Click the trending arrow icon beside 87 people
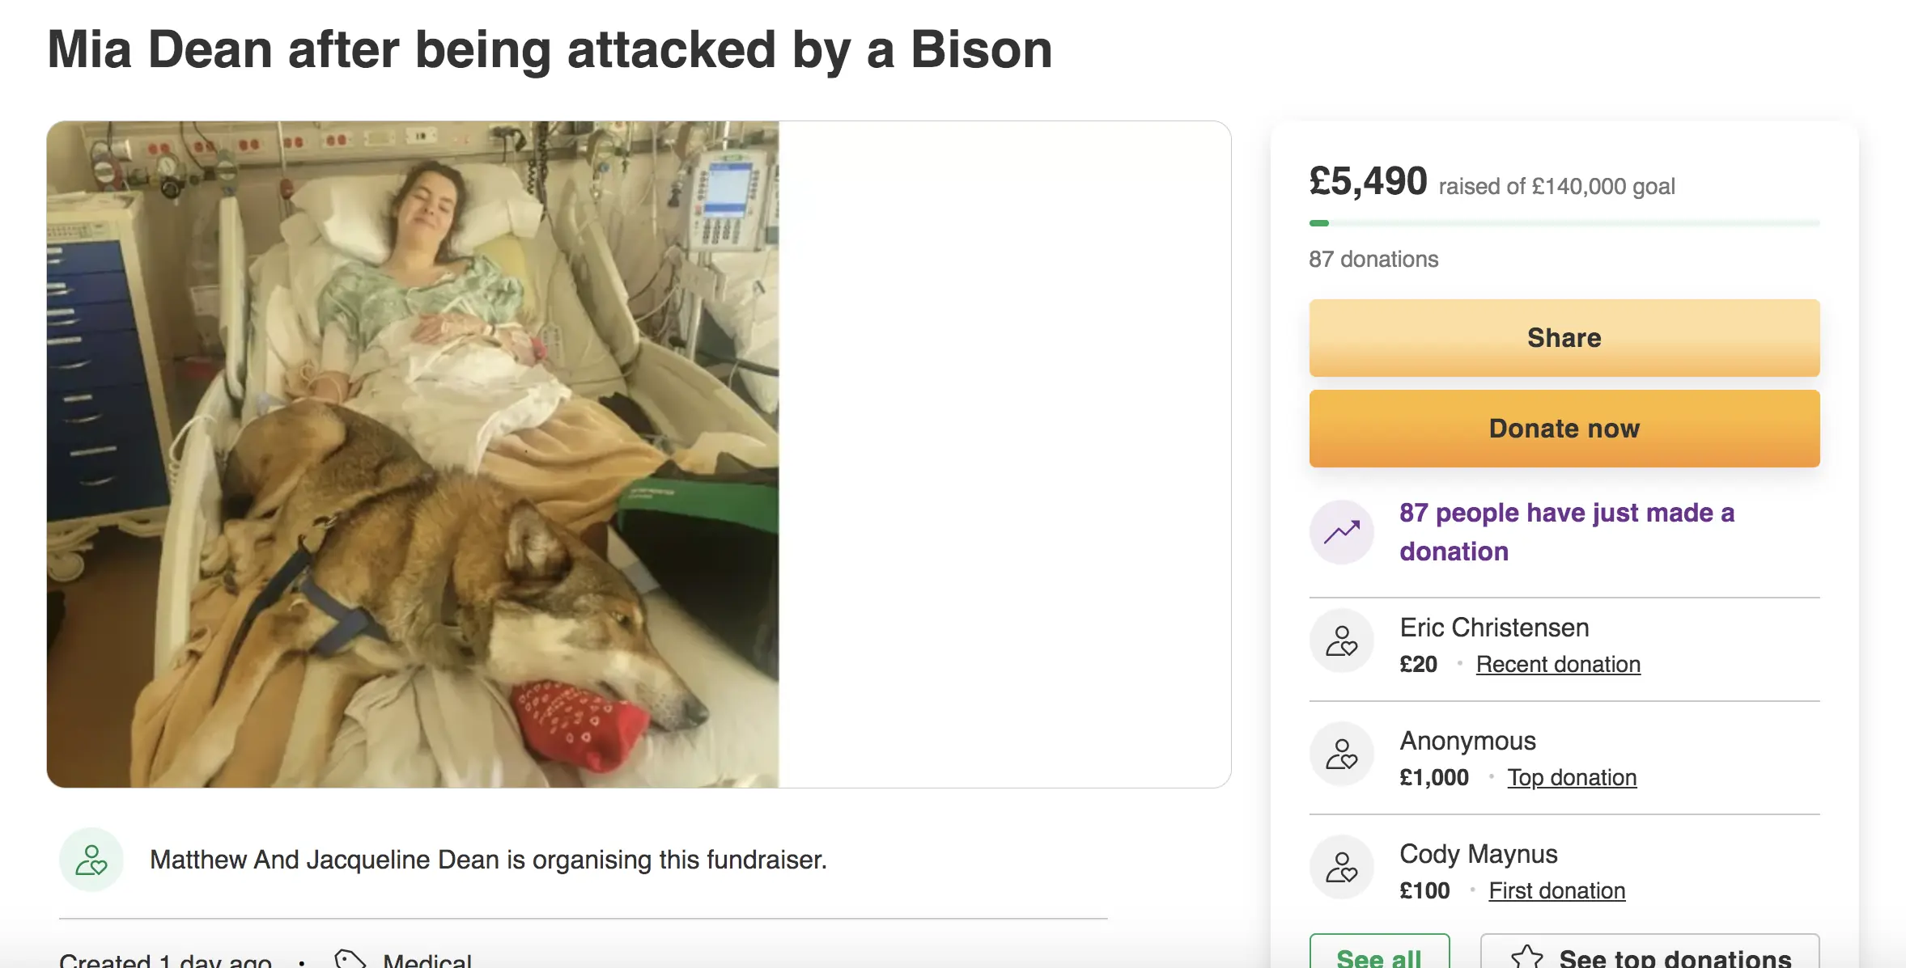Screen dimensions: 1906x968 point(1341,532)
